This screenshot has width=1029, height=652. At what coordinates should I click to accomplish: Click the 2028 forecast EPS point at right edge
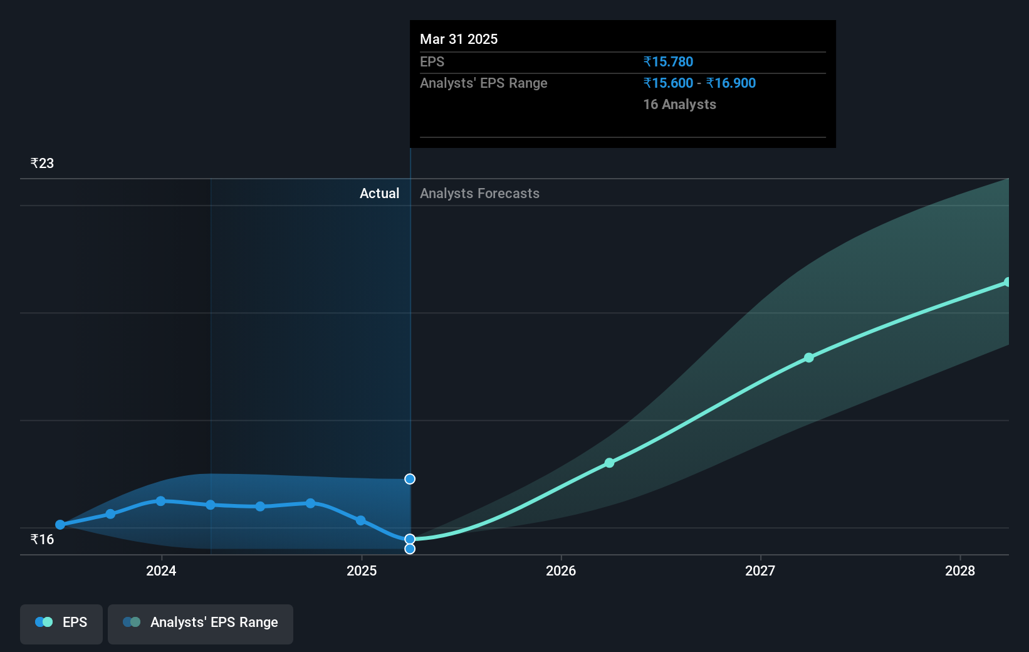[x=1006, y=282]
